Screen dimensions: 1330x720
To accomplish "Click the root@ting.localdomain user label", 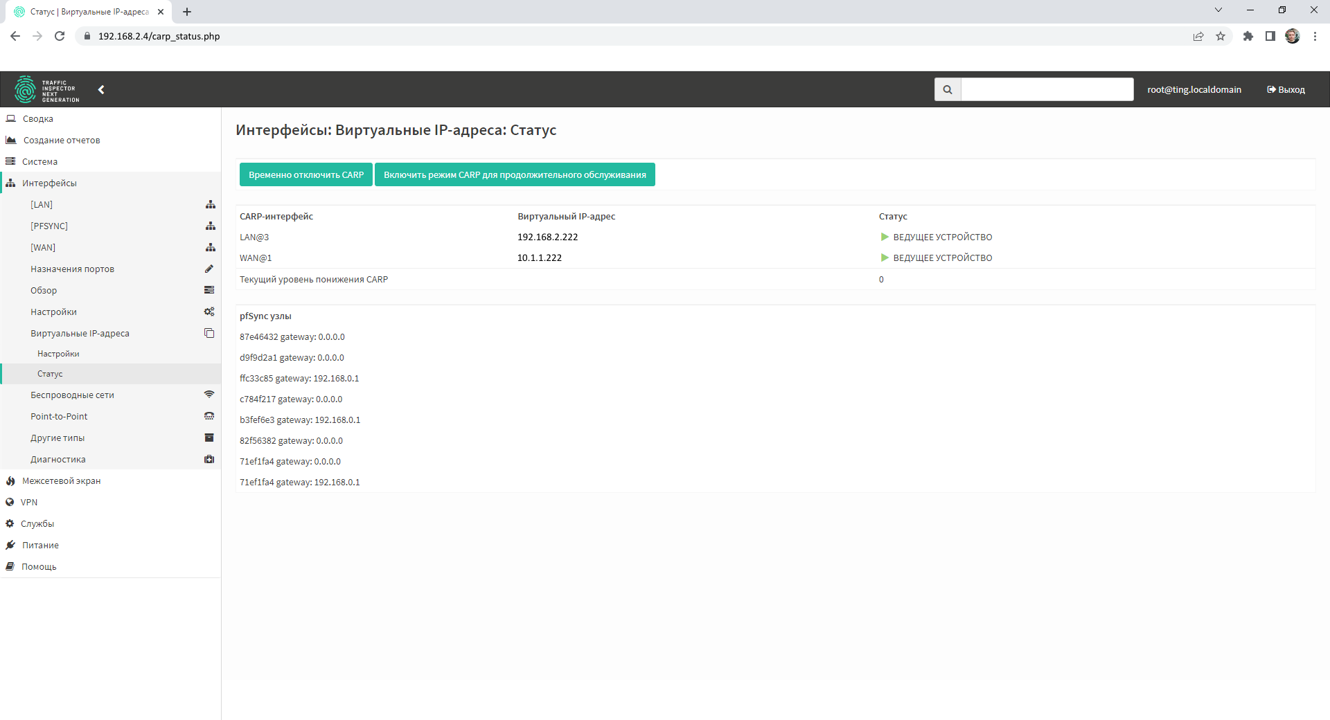I will click(1194, 89).
